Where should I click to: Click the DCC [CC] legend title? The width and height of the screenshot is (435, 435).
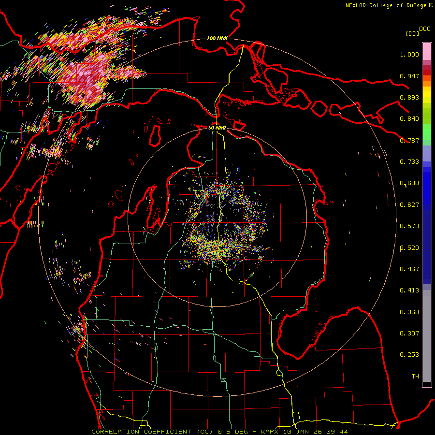(418, 31)
